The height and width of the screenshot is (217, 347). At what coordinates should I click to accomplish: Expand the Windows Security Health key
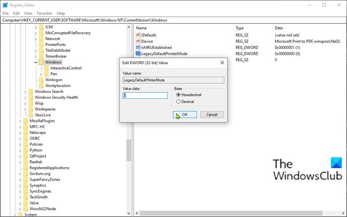pyautogui.click(x=25, y=97)
